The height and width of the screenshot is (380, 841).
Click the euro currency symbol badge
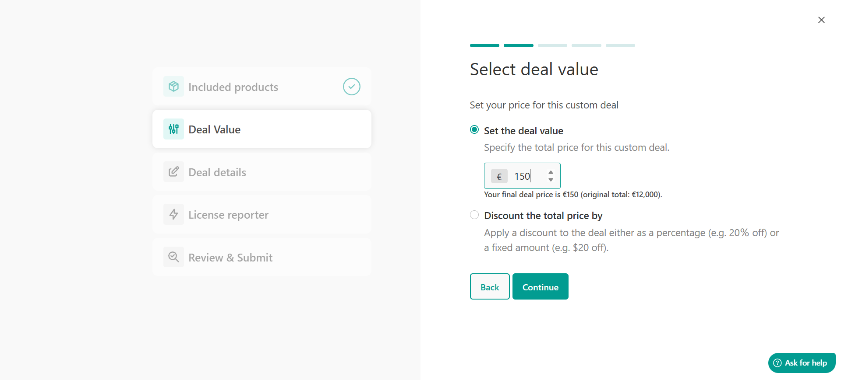pyautogui.click(x=499, y=176)
